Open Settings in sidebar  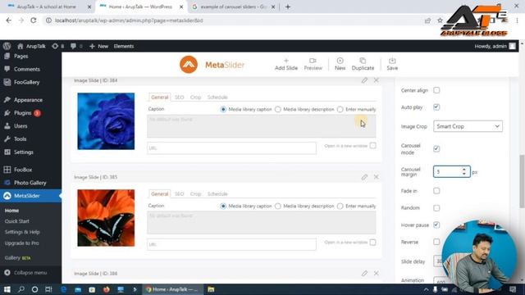pos(24,152)
